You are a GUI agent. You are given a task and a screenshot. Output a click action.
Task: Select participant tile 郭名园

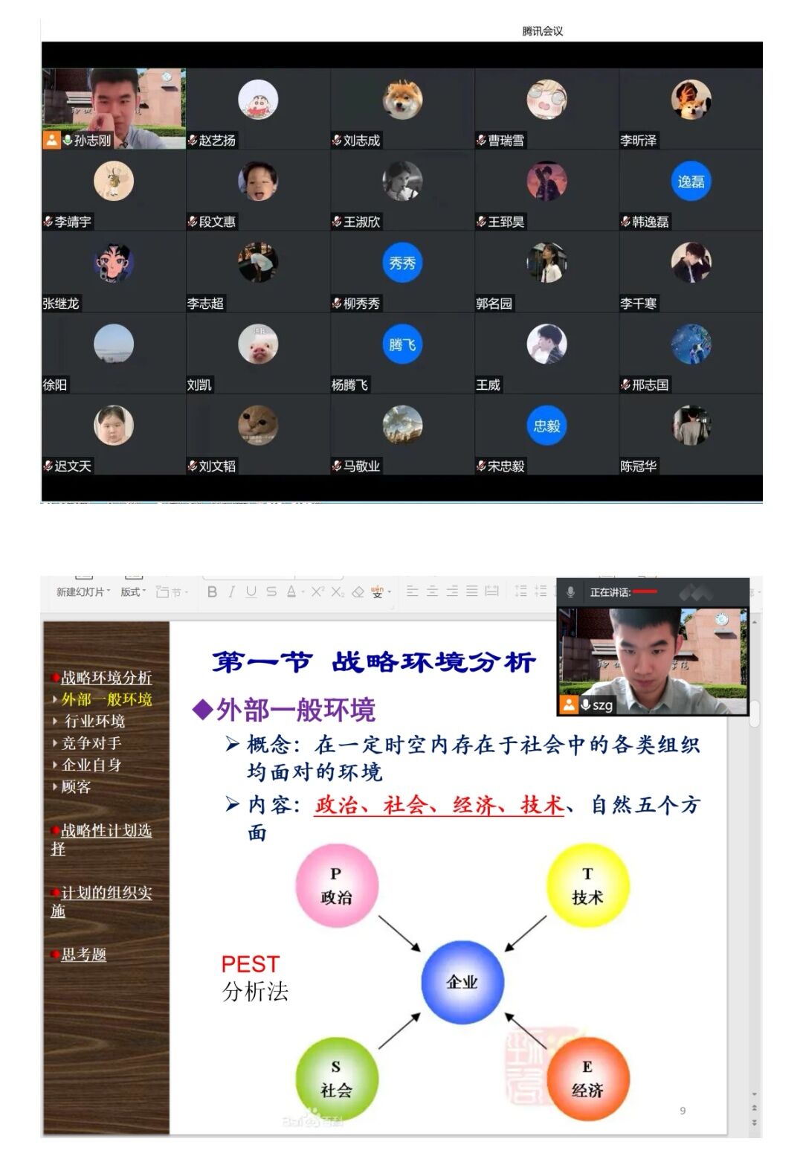[x=546, y=272]
